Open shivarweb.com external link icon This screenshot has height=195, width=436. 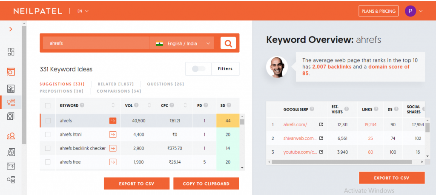321,138
